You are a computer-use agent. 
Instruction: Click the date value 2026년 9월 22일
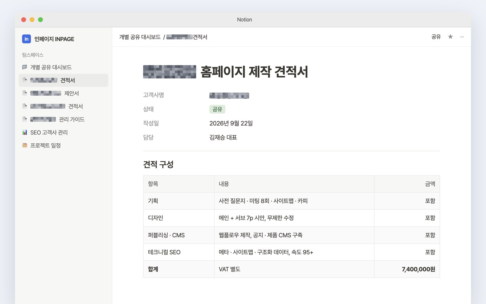(x=231, y=123)
